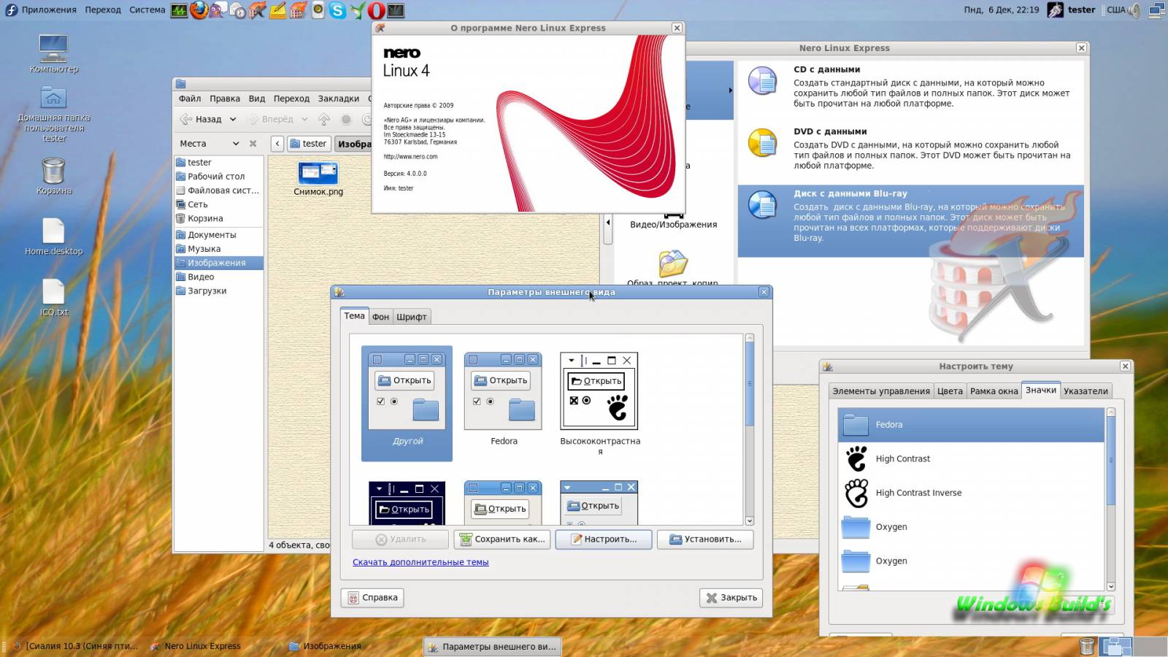Click the Назад button in file manager
The image size is (1168, 657).
pos(200,119)
